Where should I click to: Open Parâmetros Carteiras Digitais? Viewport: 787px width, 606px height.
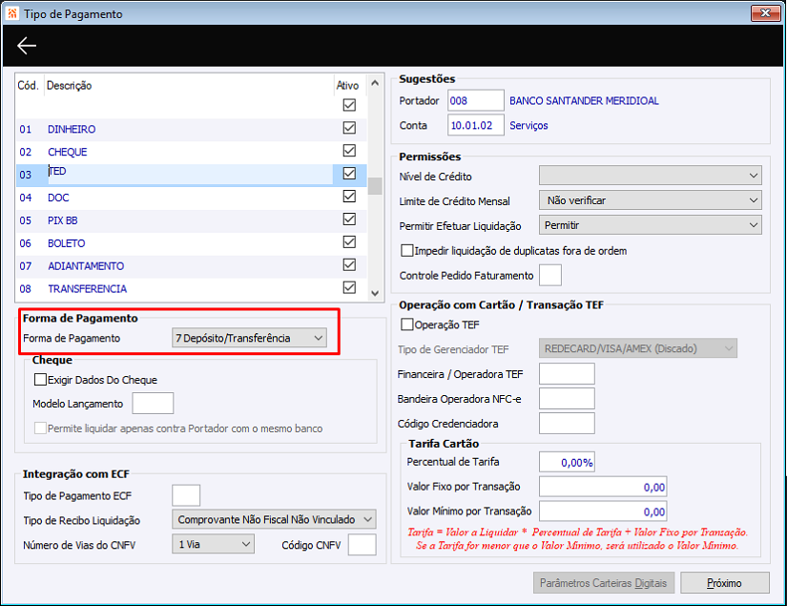[605, 582]
